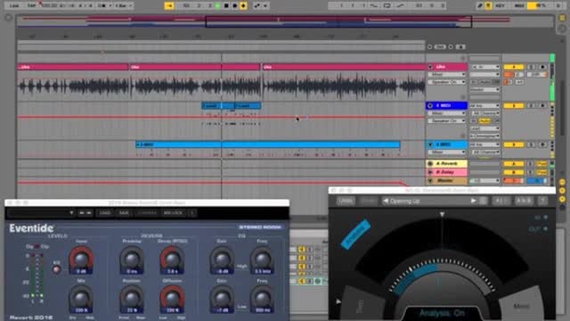Click the long 4 MIDI clip in arrangement
This screenshot has height=321, width=570.
click(267, 144)
